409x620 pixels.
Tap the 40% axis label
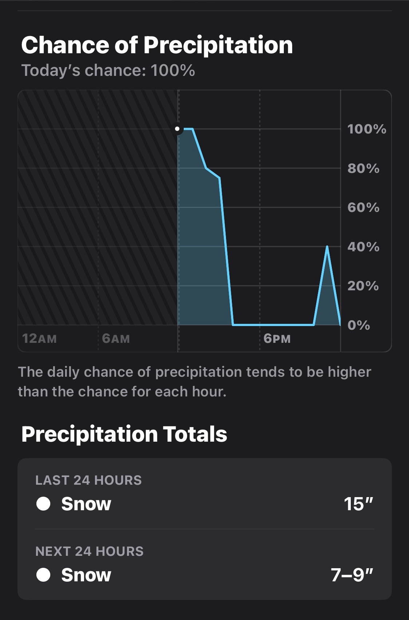click(363, 247)
